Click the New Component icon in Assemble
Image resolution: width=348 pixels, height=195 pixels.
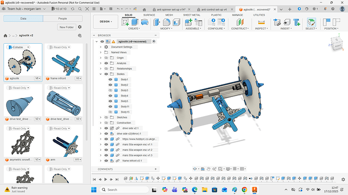tap(189, 22)
